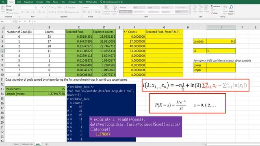Click Merge & Center
Viewport: 260px width, 146px height.
click(72, 12)
